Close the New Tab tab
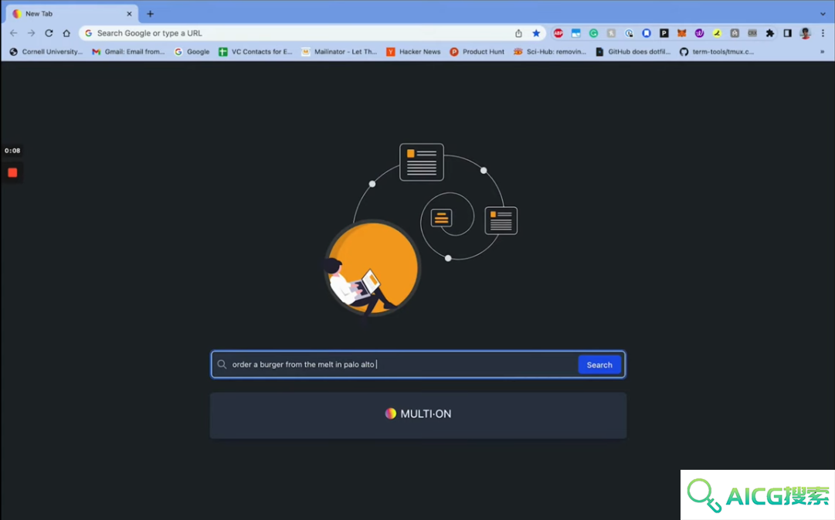The height and width of the screenshot is (520, 835). pos(129,14)
